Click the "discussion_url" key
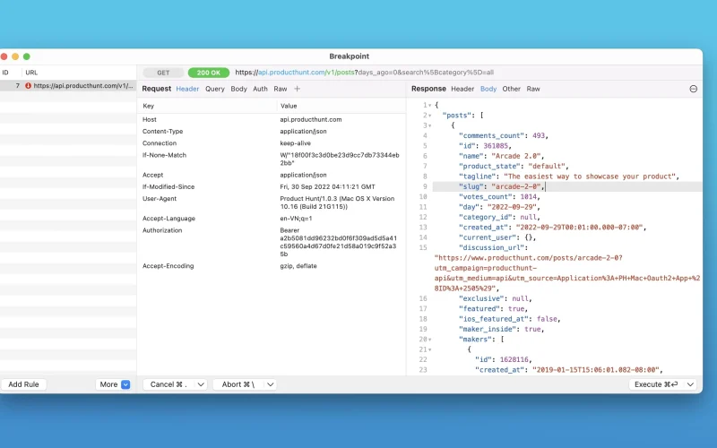Screen dimensions: 717x448 (x=491, y=248)
